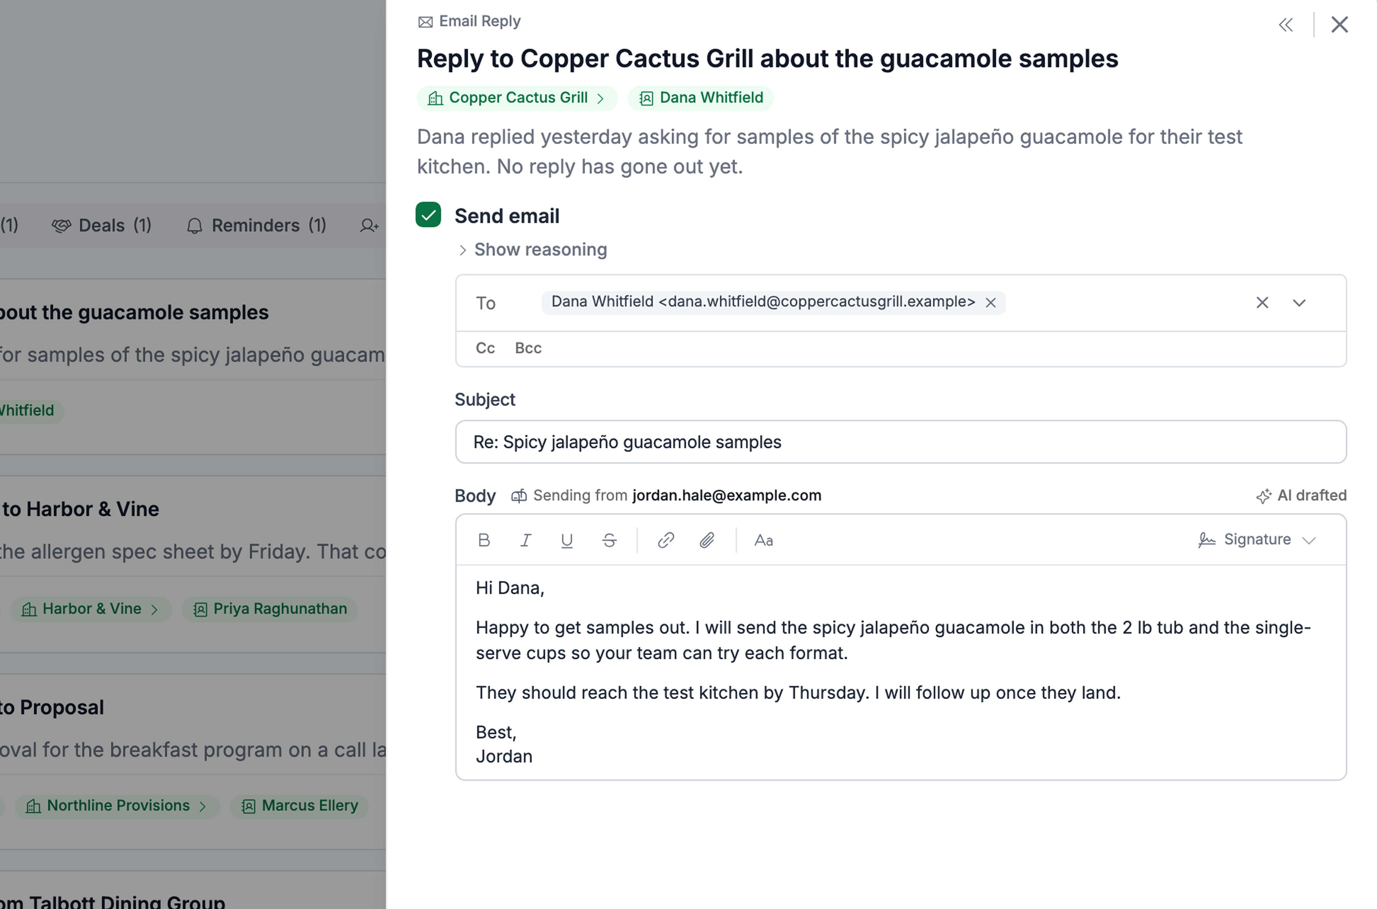The width and height of the screenshot is (1377, 909).
Task: Apply bold formatting in body toolbar
Action: 484,540
